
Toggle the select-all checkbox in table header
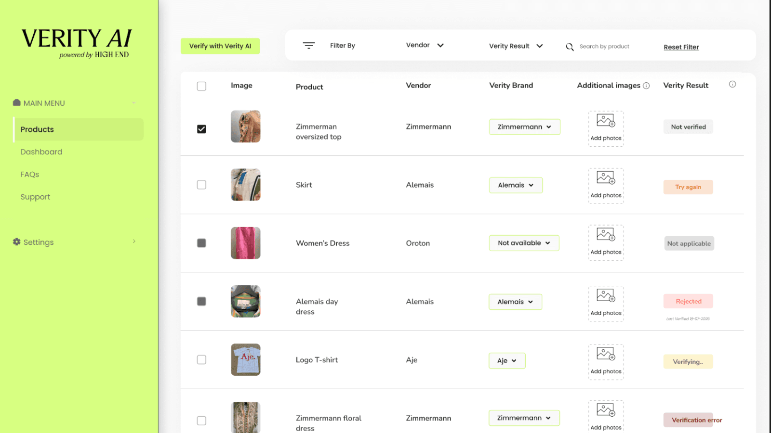201,86
